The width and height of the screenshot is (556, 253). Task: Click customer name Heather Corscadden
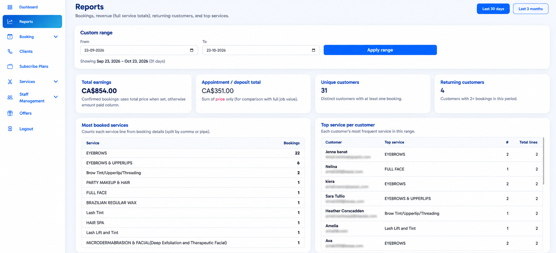pos(345,211)
